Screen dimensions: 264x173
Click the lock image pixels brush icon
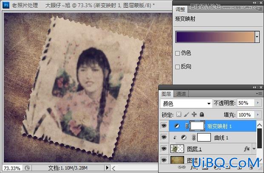[x=187, y=114]
